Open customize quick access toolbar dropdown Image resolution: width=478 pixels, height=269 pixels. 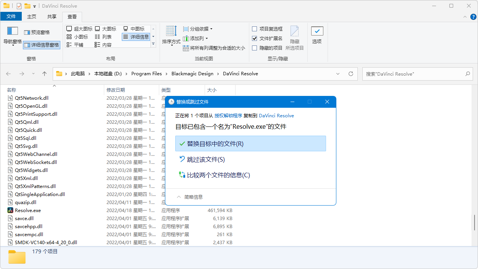(34, 6)
